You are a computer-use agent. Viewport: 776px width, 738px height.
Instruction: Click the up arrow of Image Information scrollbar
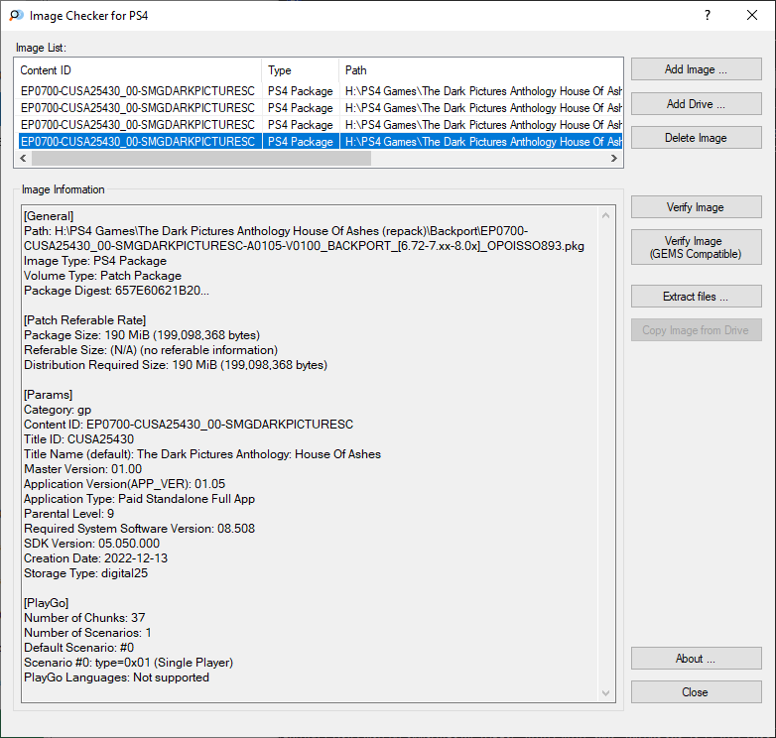coord(605,215)
